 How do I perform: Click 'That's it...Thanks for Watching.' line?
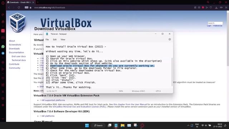click(x=69, y=87)
